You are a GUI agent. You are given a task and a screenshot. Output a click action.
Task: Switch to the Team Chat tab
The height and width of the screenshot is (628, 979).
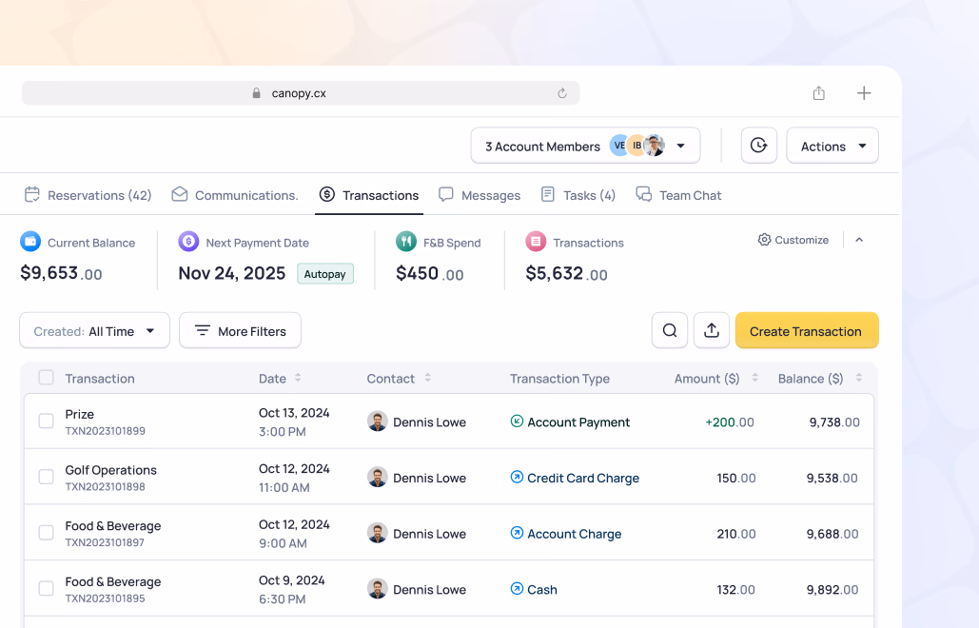point(678,195)
